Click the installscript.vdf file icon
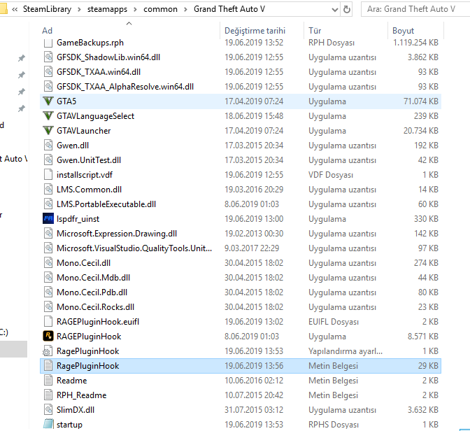Viewport: 470px width, 431px height. click(48, 174)
